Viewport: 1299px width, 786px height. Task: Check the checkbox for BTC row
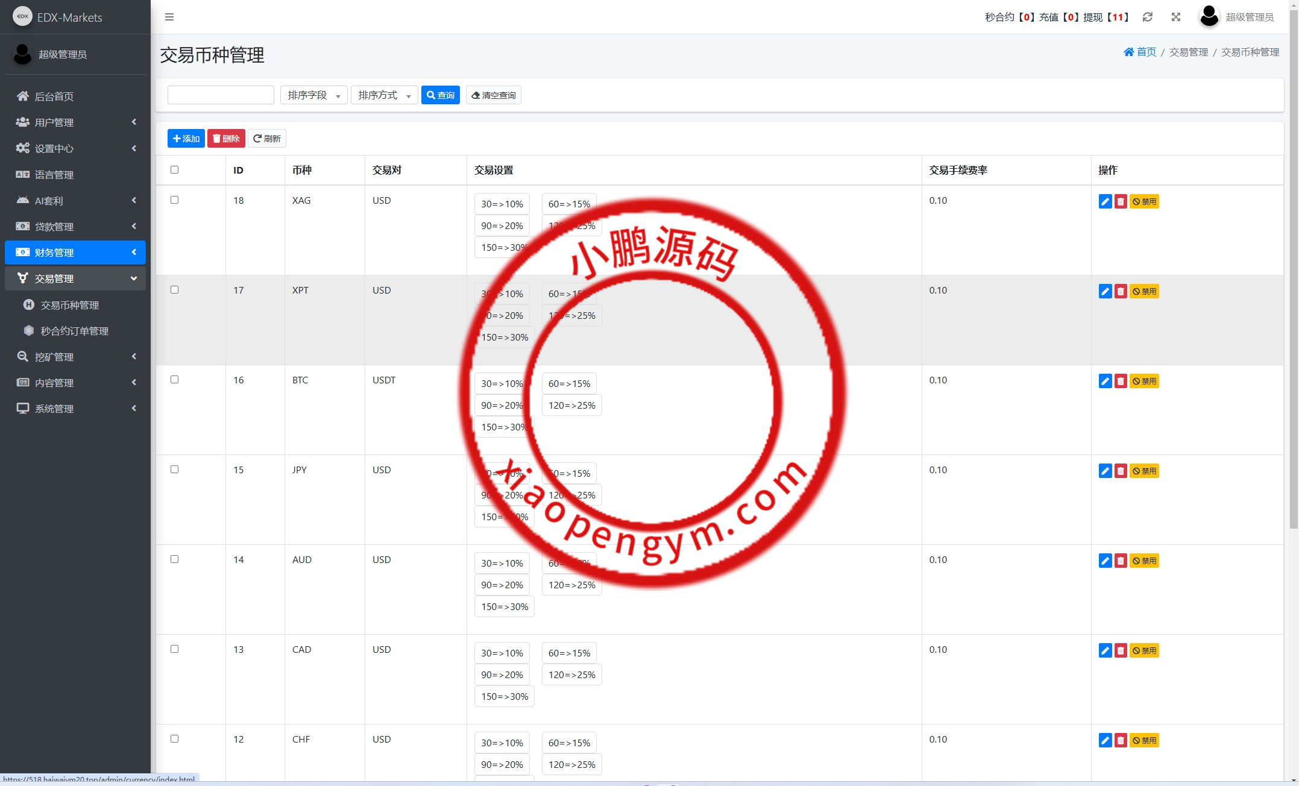point(175,380)
